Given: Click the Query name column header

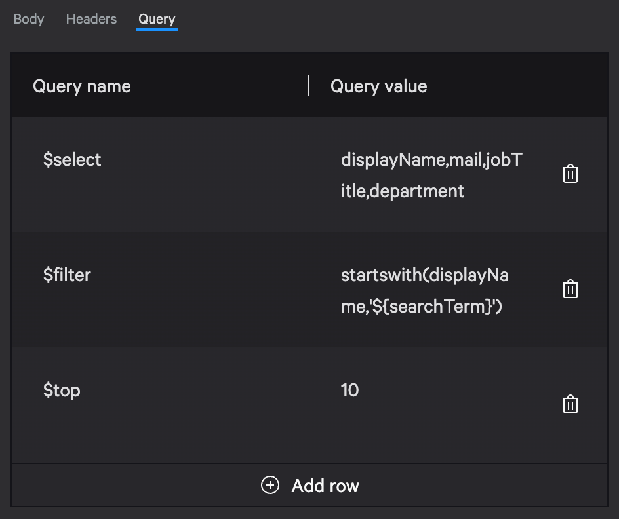Looking at the screenshot, I should click(x=81, y=86).
